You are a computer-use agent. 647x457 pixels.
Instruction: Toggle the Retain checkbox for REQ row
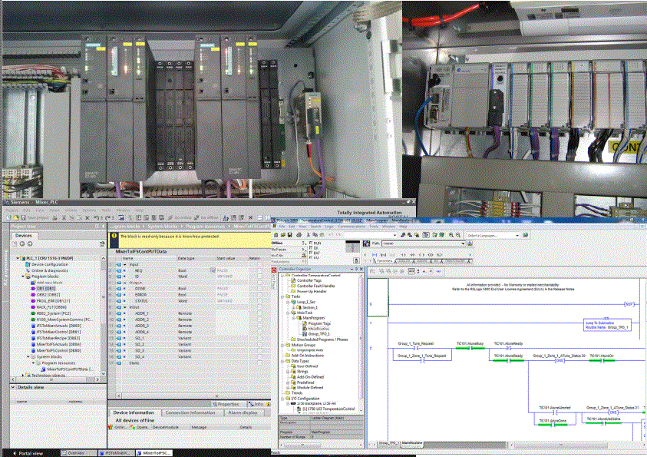point(260,270)
